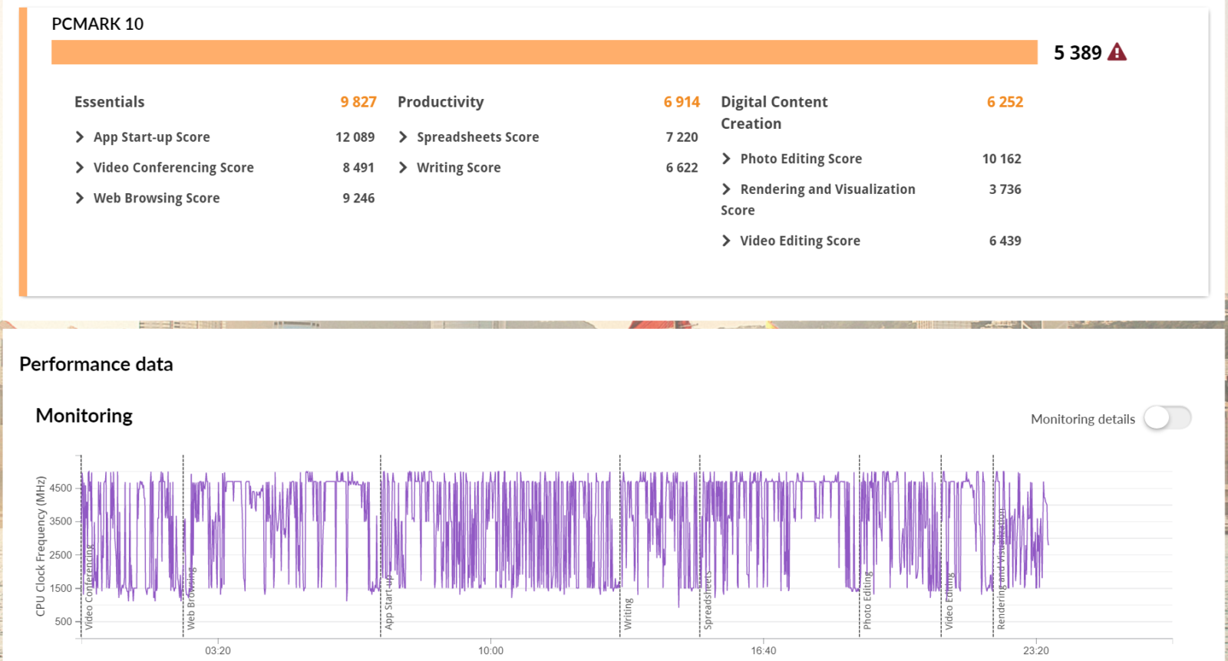Expand the Video Editing Score row
Viewport: 1228px width, 661px height.
coord(726,241)
